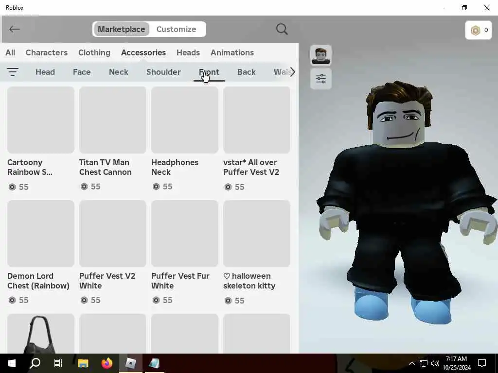The image size is (498, 373).
Task: Open File Explorer from the taskbar
Action: click(x=83, y=363)
